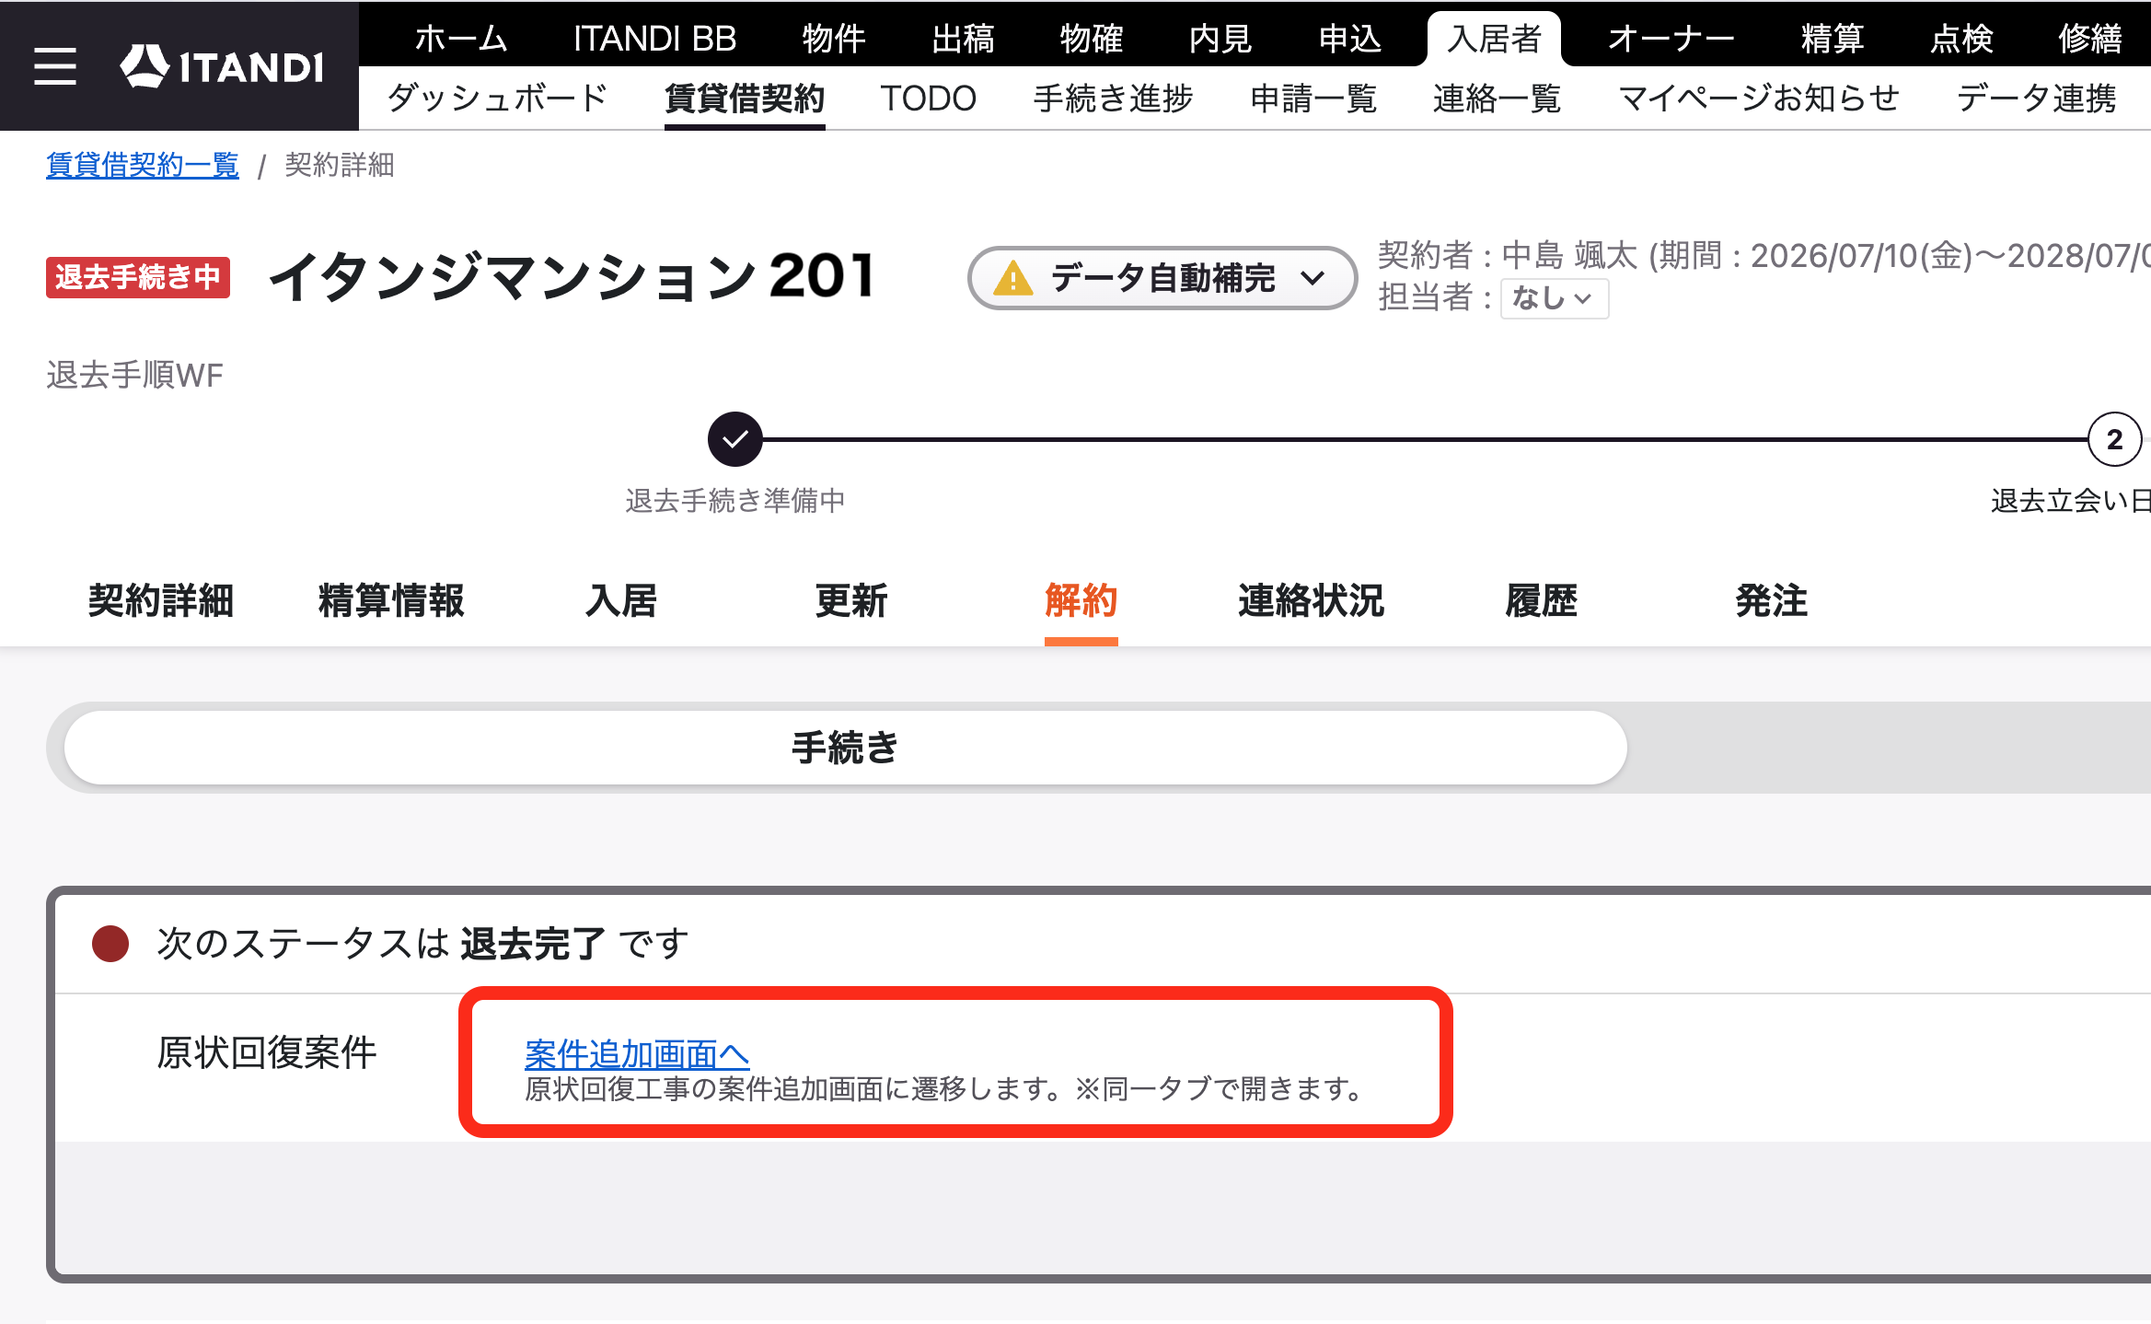2151x1324 pixels.
Task: Open 申込 in the top navigation
Action: coord(1349,39)
